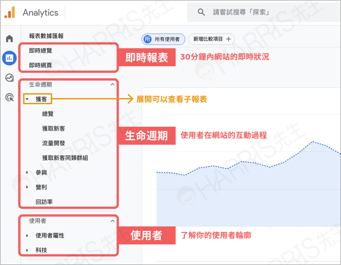Open 即時總覽 report

click(x=41, y=50)
